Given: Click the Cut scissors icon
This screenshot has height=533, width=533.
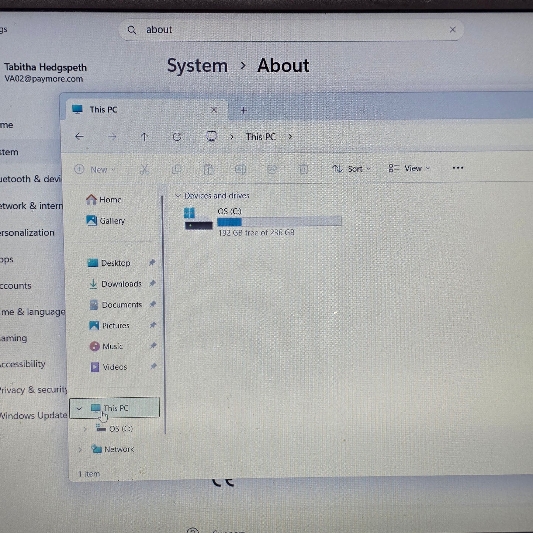Looking at the screenshot, I should (145, 169).
